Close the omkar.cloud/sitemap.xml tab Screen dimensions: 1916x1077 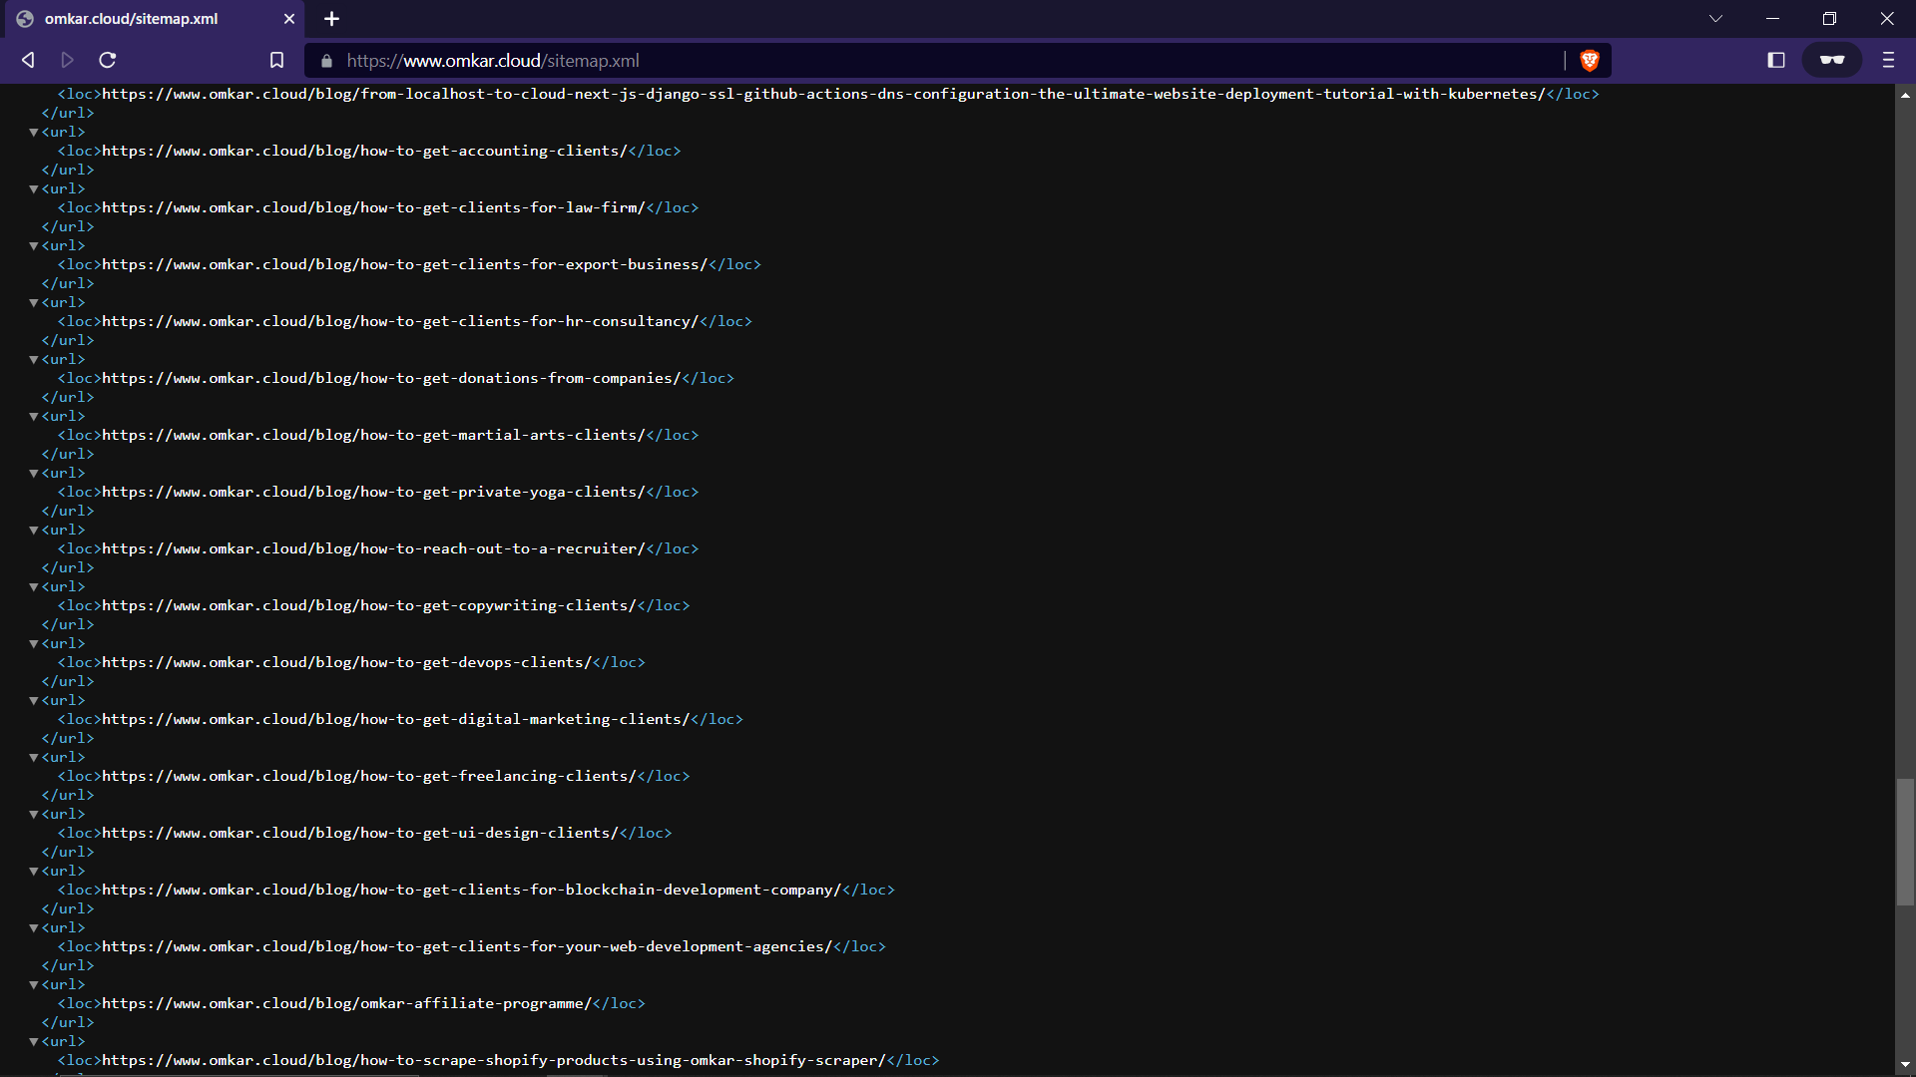[289, 19]
